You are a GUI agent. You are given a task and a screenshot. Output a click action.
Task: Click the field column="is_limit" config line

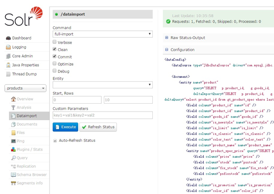[x=225, y=128]
